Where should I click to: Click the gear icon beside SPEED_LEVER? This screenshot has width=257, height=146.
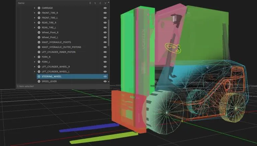pos(39,81)
